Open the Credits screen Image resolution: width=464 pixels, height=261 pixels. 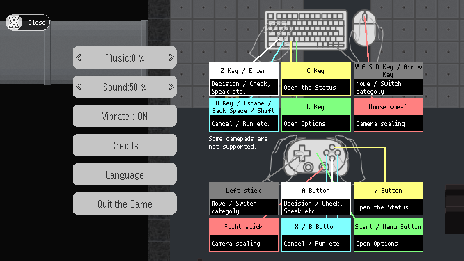point(125,145)
